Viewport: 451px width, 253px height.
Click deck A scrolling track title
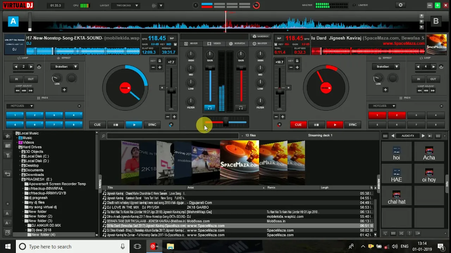[83, 38]
